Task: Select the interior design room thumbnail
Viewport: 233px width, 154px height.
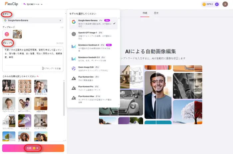Action: point(41,121)
